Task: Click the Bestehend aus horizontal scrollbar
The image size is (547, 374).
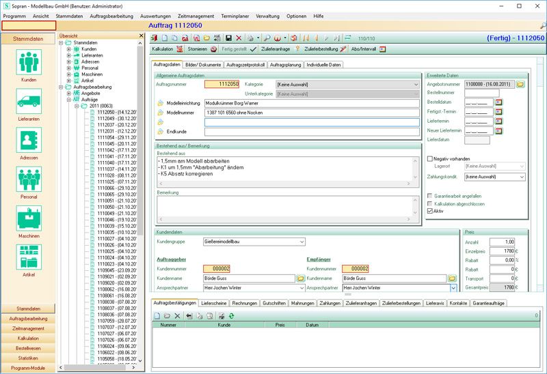Action: [x=284, y=184]
